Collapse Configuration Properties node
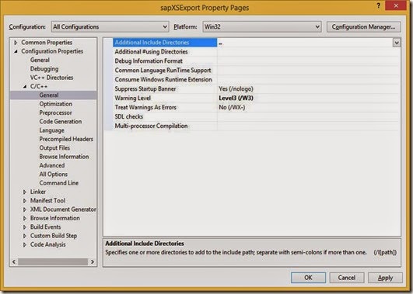 [16, 51]
